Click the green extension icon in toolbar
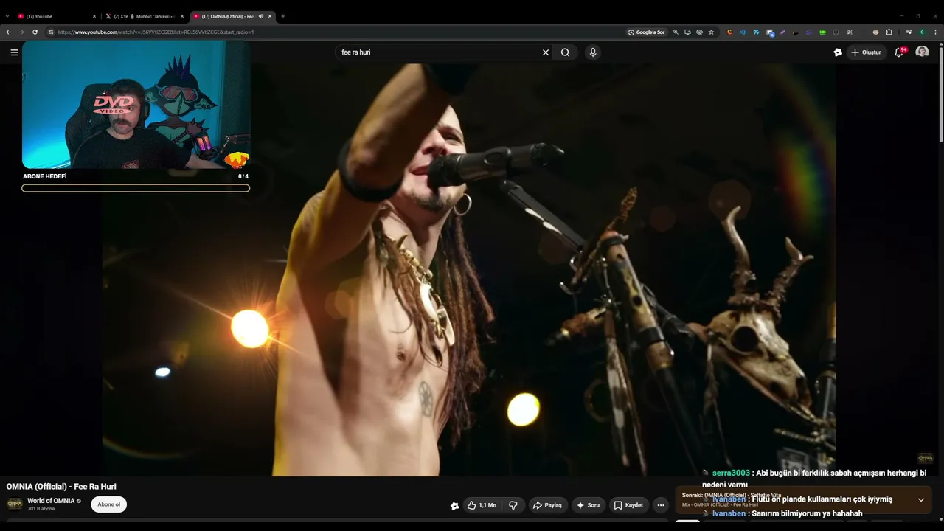The image size is (944, 531). (x=822, y=32)
